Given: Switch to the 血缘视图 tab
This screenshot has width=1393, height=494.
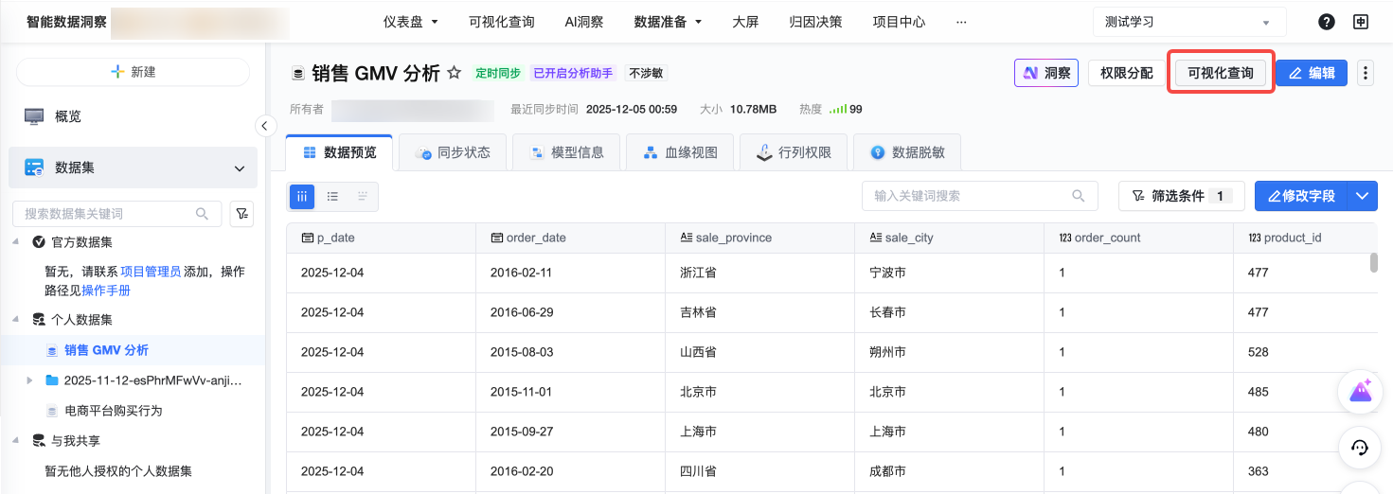Looking at the screenshot, I should pos(678,152).
